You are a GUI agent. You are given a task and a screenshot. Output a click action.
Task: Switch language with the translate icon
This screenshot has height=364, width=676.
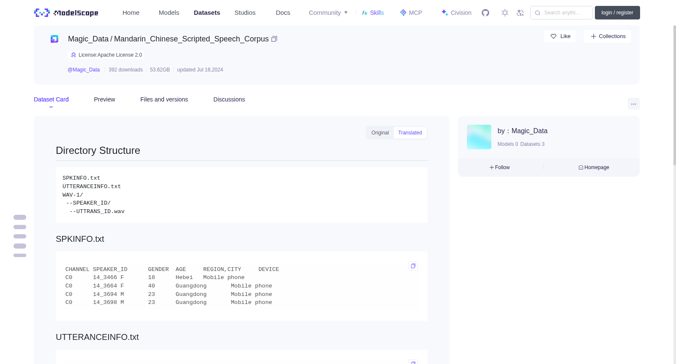point(521,13)
